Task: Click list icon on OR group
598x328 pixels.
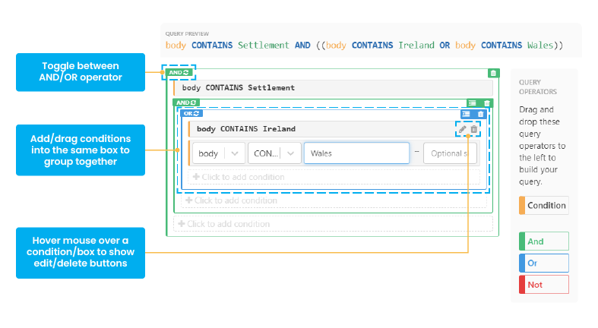Action: [466, 114]
